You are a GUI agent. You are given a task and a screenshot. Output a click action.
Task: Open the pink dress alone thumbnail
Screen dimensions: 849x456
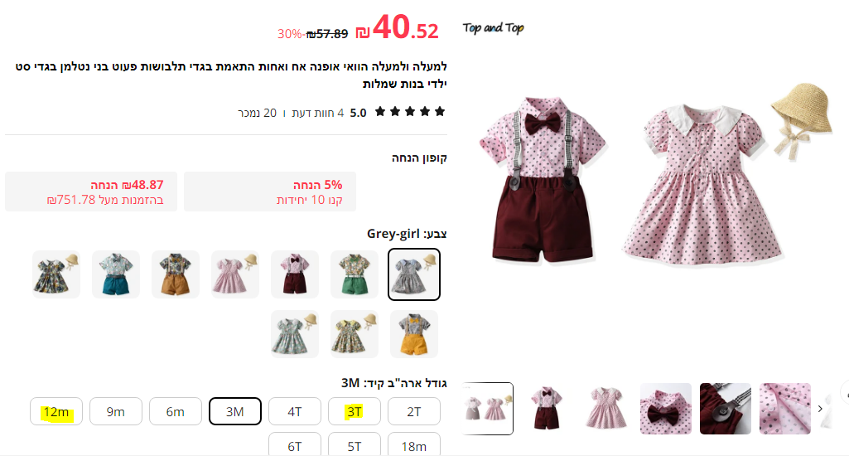pyautogui.click(x=606, y=409)
